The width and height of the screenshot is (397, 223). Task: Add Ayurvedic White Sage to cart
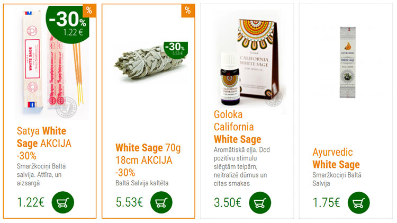[359, 202]
